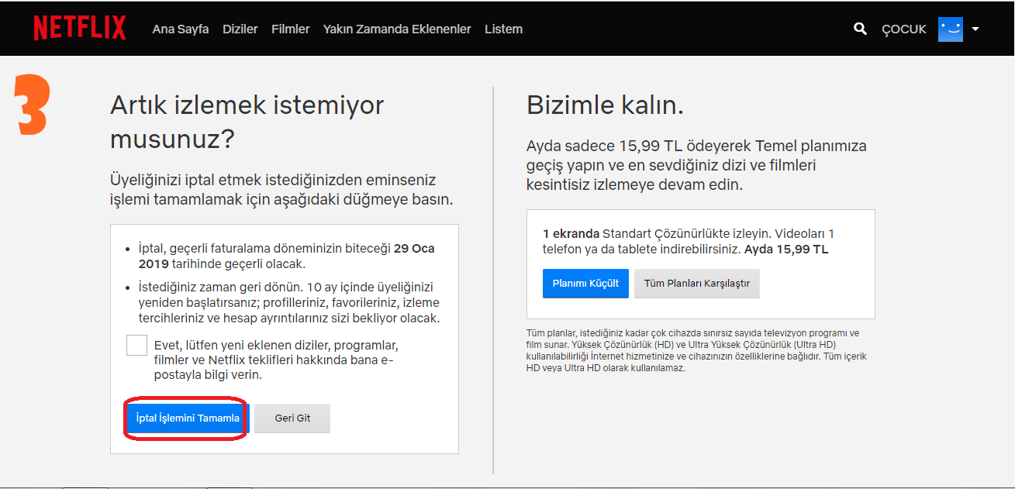Click Tüm Planları Karşılaştır button
This screenshot has height=489, width=1015.
(x=697, y=283)
